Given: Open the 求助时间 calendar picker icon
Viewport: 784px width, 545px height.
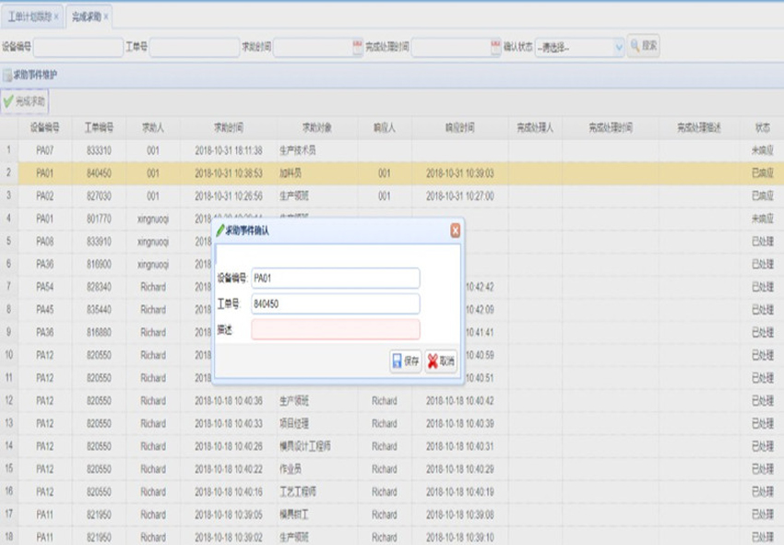Looking at the screenshot, I should (x=358, y=47).
